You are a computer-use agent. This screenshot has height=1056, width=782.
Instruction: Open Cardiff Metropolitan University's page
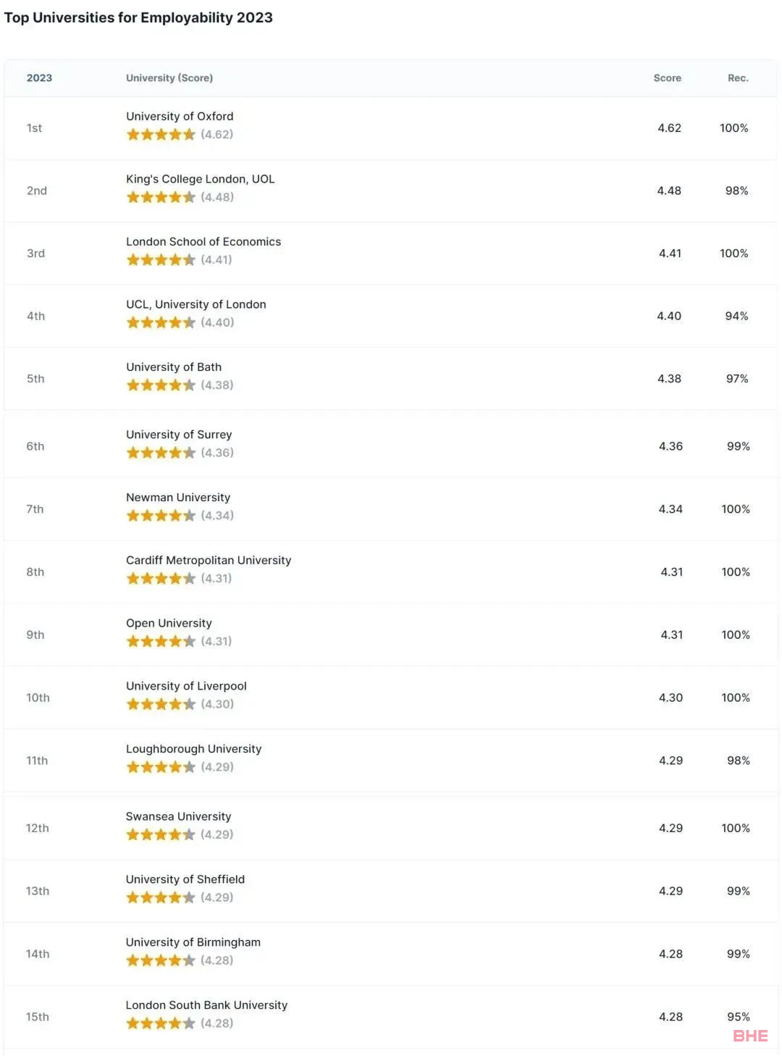coord(209,561)
